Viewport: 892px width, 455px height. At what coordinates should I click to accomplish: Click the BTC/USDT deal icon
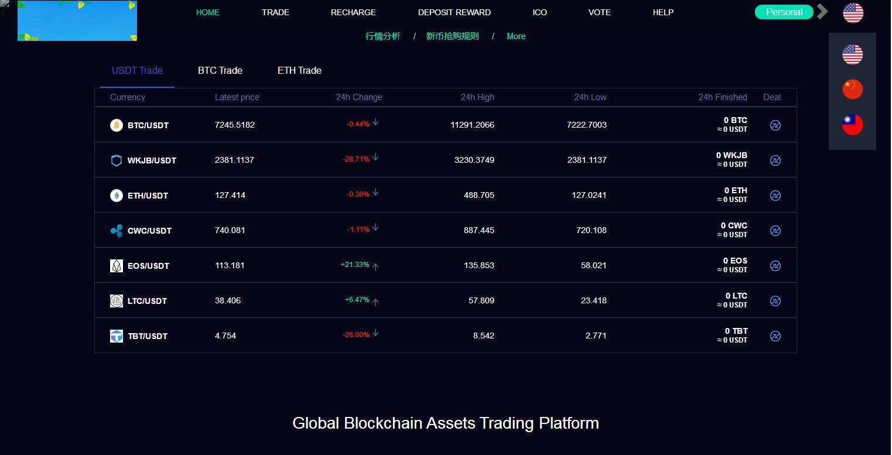[x=775, y=125]
